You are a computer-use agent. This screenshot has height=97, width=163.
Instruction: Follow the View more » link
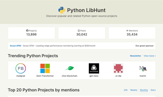150,56
